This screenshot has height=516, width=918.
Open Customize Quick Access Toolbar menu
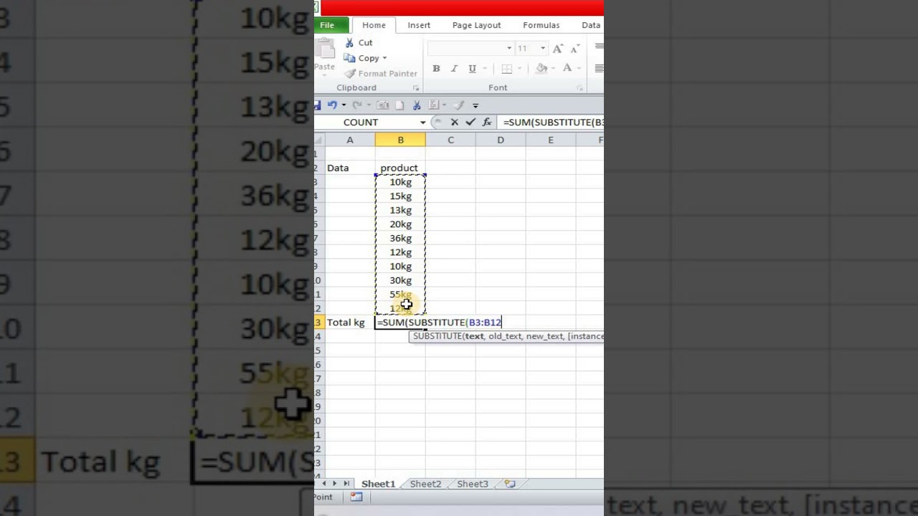475,105
